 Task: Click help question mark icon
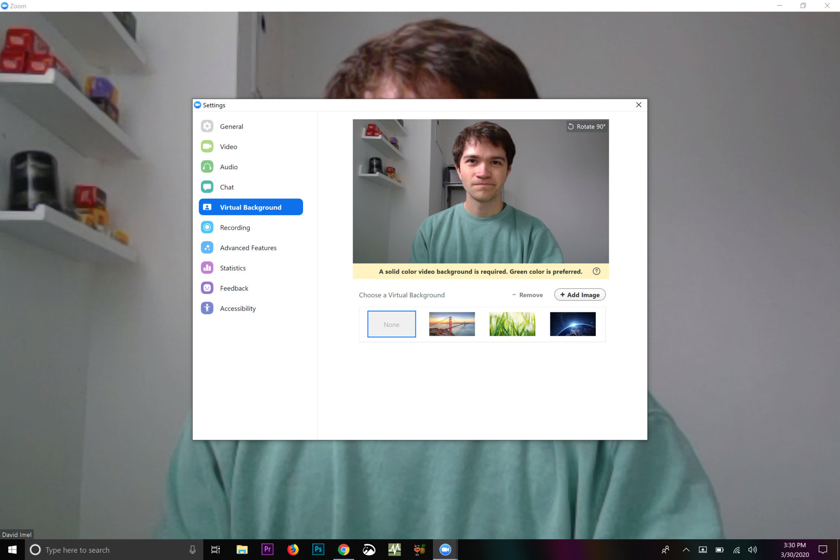point(596,271)
